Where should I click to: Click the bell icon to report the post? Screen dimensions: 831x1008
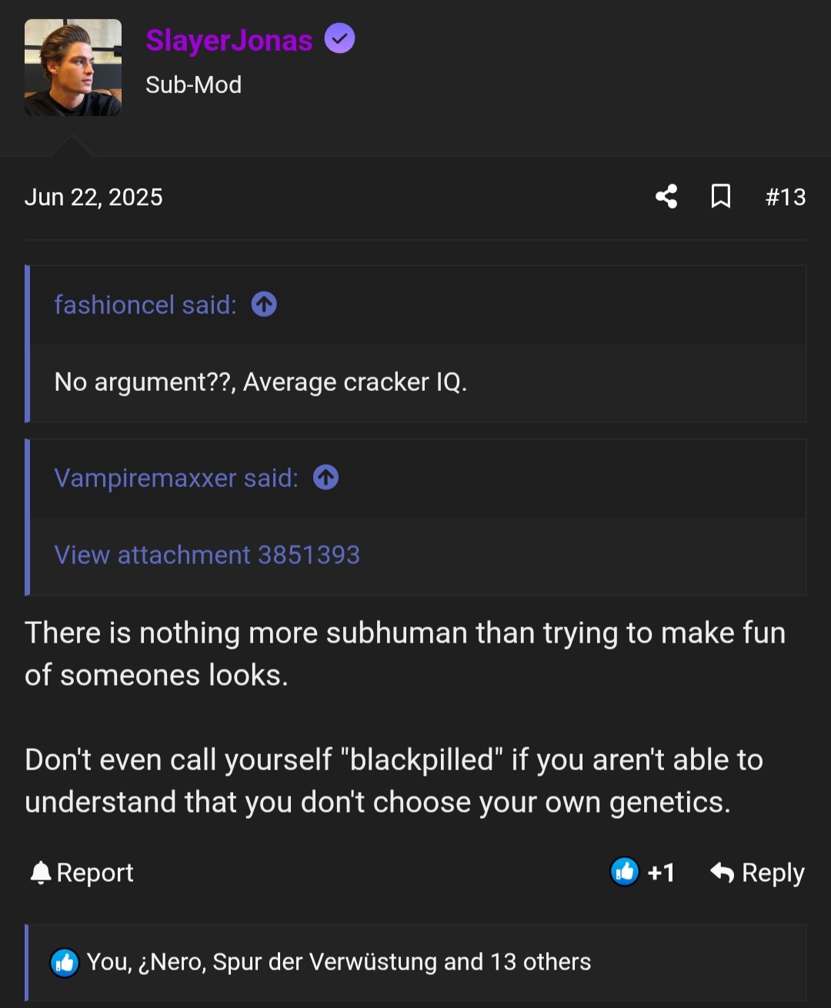tap(40, 873)
